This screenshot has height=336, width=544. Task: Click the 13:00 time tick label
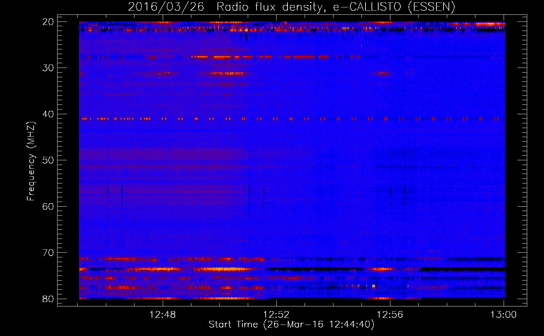[x=504, y=315]
